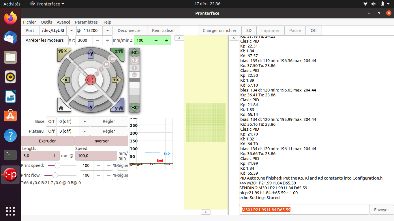Open Firefox from the dock
The height and width of the screenshot is (221, 394).
[x=10, y=18]
